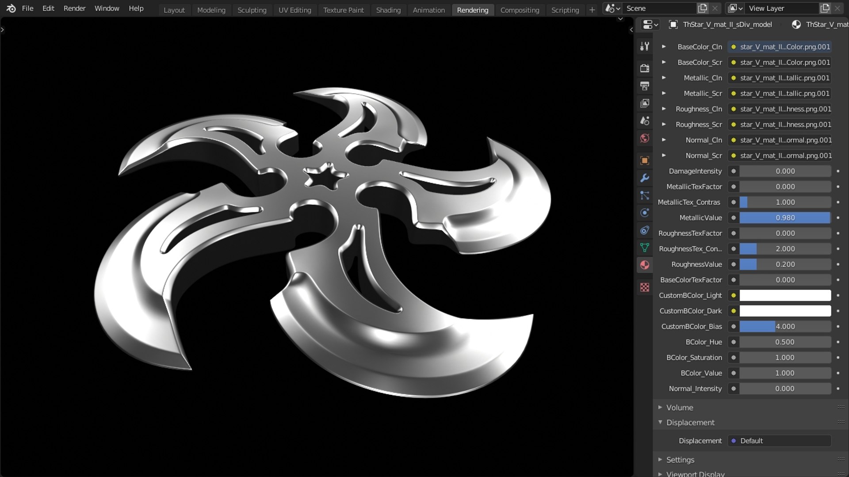849x477 pixels.
Task: Click the material sphere icon in the properties header
Action: (x=796, y=25)
